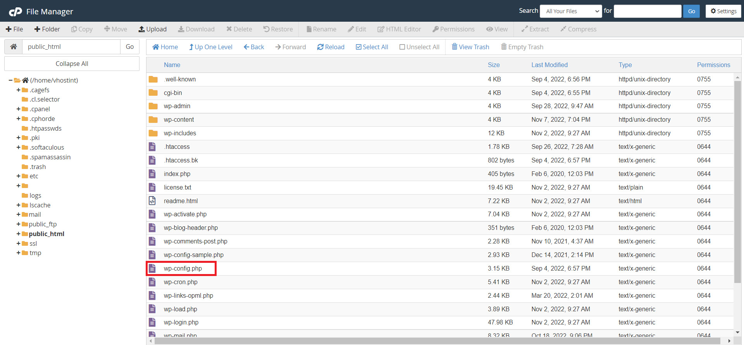Click the Reload files button
The height and width of the screenshot is (345, 744).
click(x=331, y=47)
